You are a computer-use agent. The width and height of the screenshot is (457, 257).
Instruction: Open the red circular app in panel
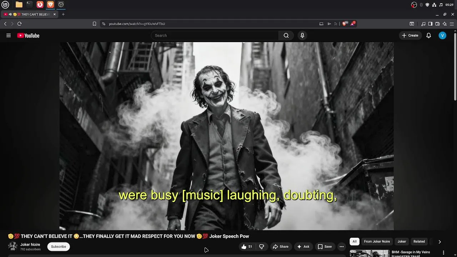coord(40,5)
